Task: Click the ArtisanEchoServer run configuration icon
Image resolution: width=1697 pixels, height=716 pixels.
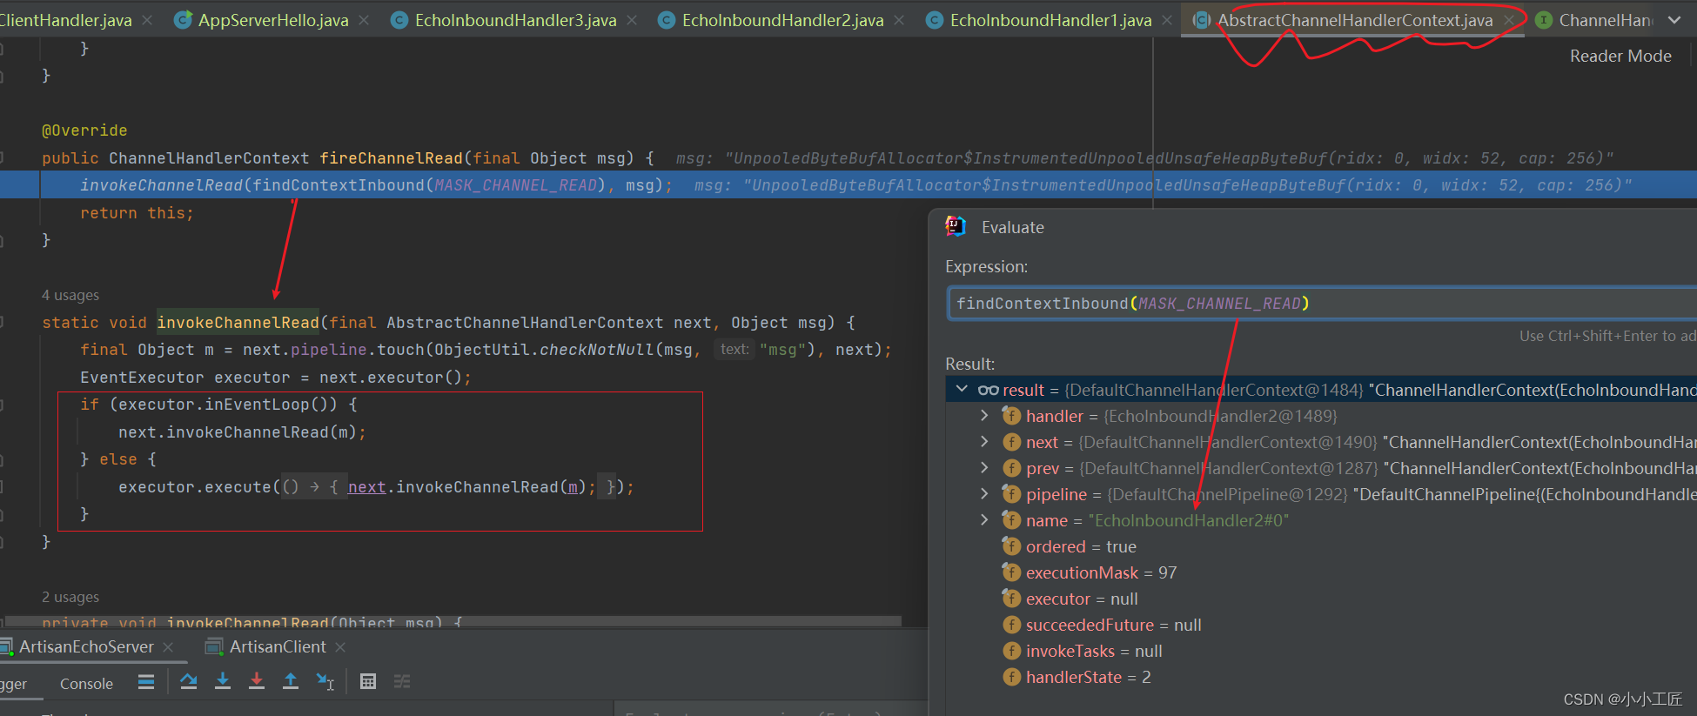Action: point(7,646)
